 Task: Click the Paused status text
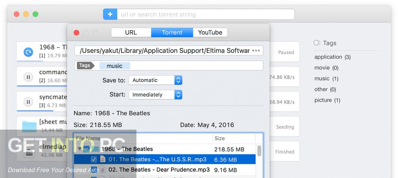(x=286, y=52)
